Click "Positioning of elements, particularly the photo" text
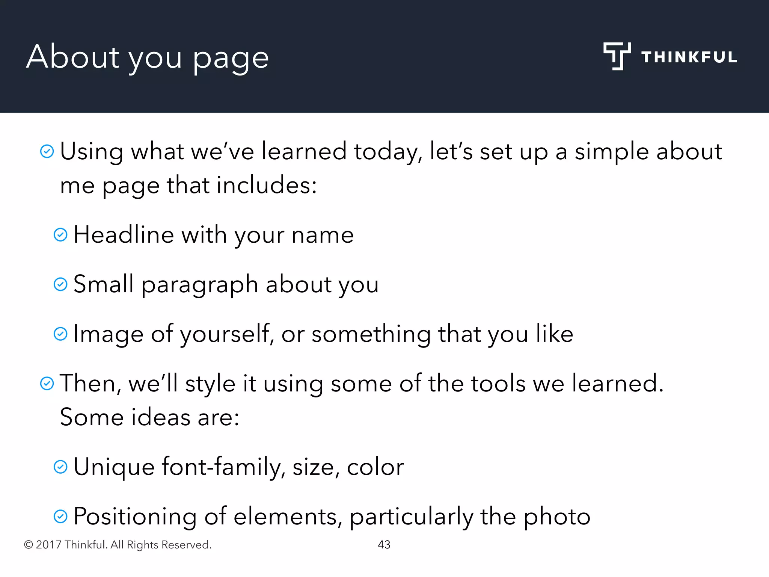 pos(332,516)
